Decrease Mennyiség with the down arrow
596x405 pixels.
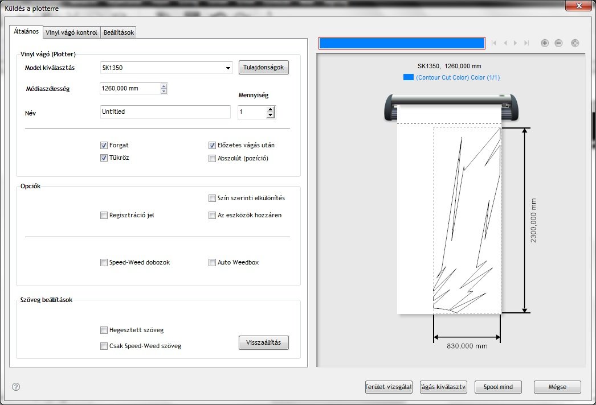(x=270, y=115)
